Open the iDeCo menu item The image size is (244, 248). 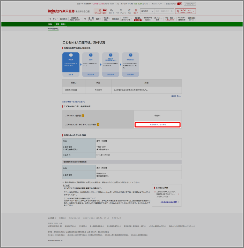tap(148, 19)
